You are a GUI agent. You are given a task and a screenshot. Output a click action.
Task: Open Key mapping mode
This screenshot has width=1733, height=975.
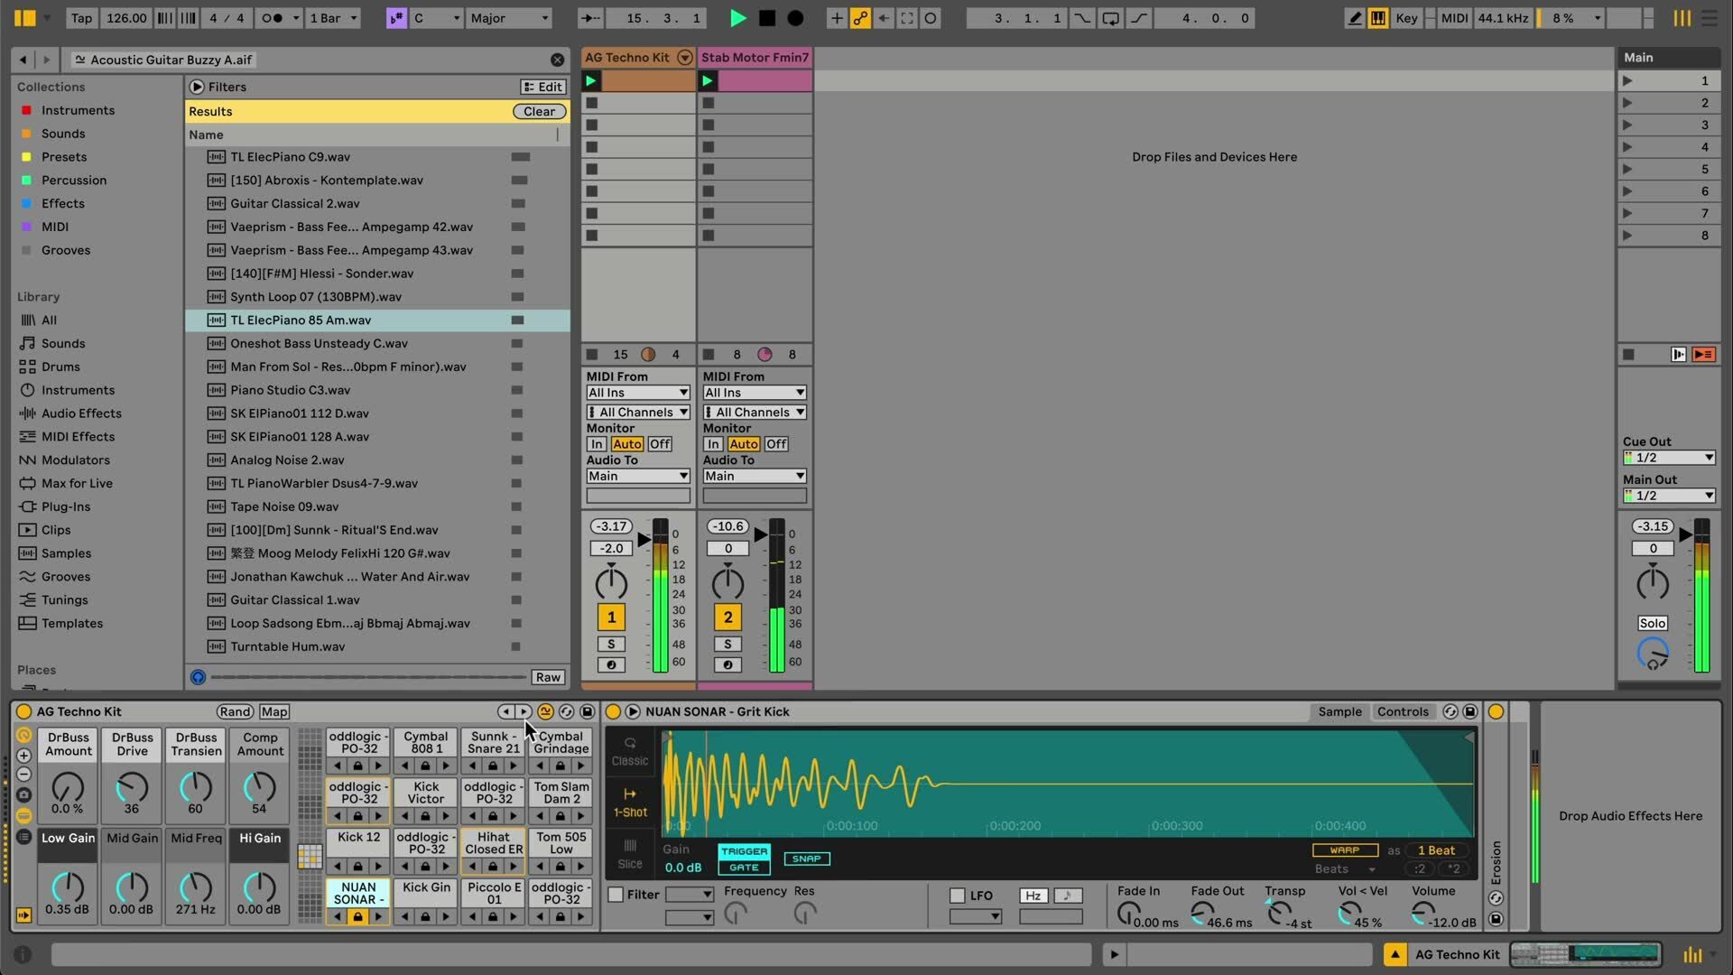(x=1406, y=18)
